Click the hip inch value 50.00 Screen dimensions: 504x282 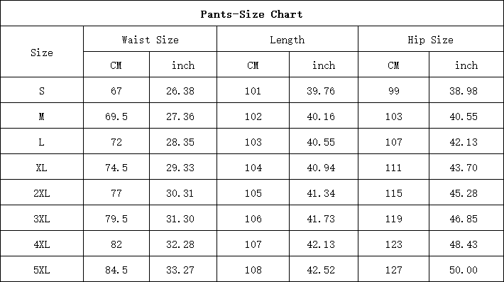(x=464, y=270)
